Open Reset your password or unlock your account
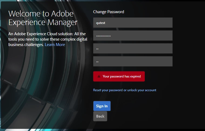This screenshot has height=131, width=205. tap(125, 90)
